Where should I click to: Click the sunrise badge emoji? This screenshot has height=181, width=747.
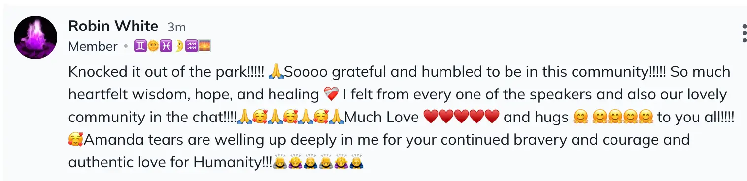tap(205, 47)
